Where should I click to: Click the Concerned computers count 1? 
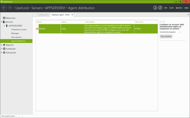(180, 32)
